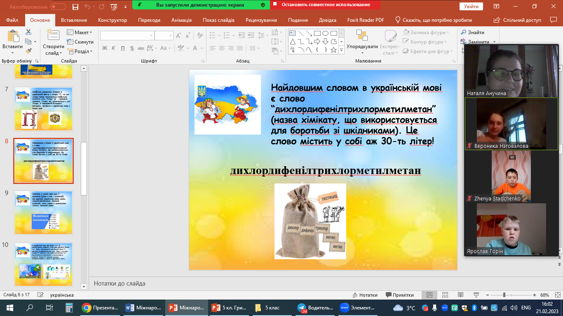
Task: Toggle Notes (Нотатки) pane in status bar
Action: pyautogui.click(x=365, y=295)
